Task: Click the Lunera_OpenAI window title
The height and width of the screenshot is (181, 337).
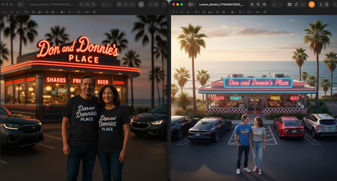Action: point(51,4)
